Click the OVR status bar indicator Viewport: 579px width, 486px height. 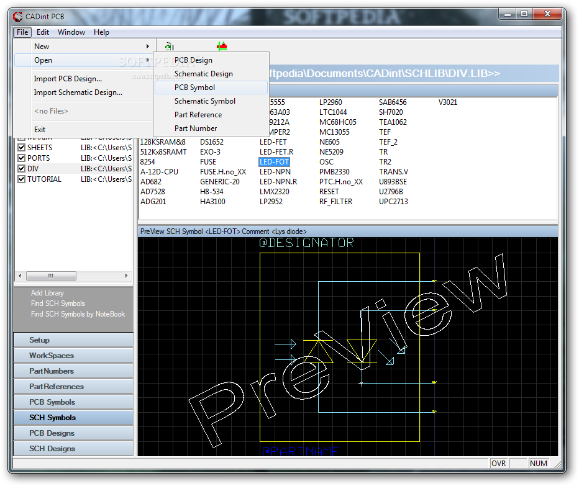498,464
